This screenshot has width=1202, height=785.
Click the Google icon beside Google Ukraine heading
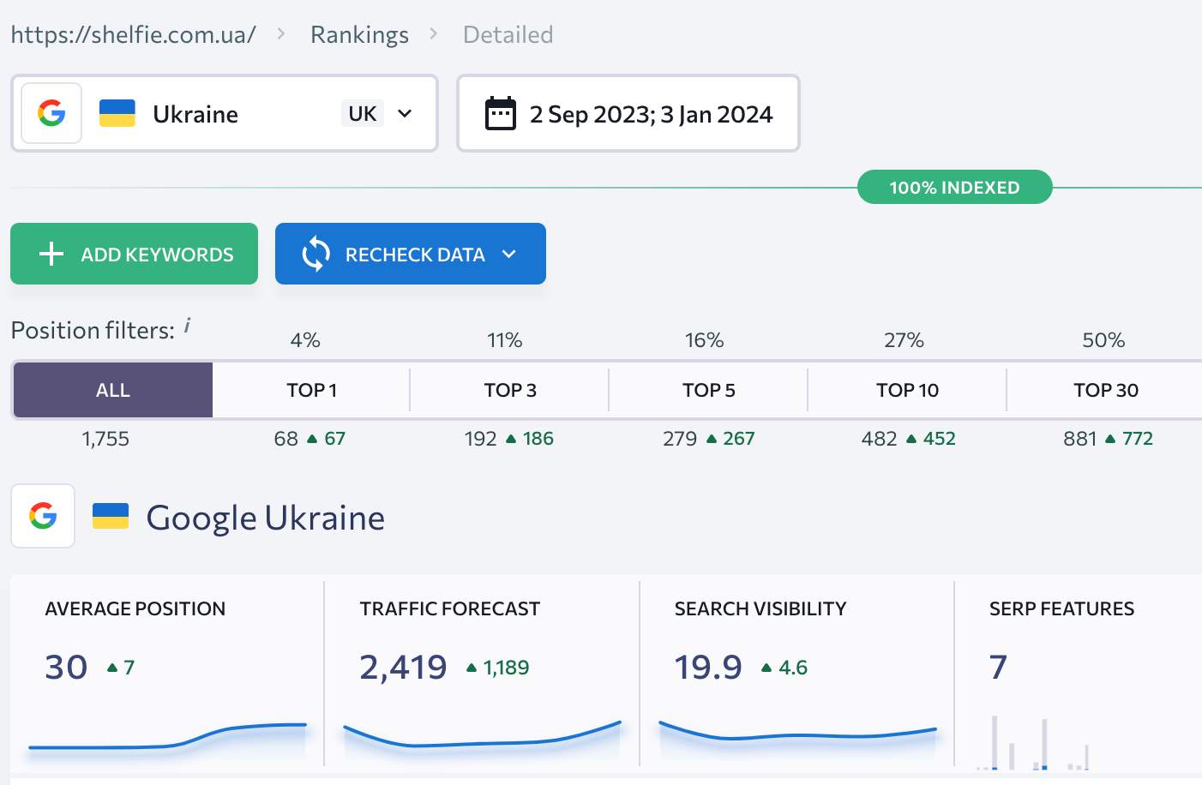tap(43, 516)
